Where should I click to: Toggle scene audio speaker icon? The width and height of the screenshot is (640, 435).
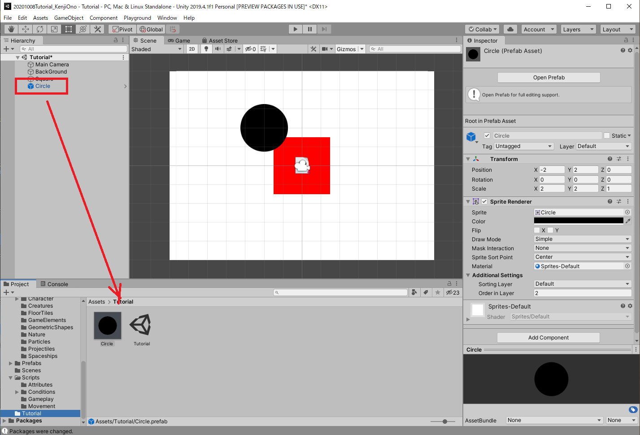point(218,49)
